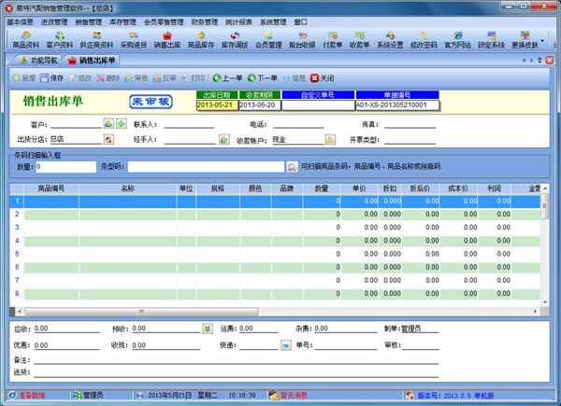Click the 会员管理 toolbar icon
The image size is (561, 406).
click(268, 39)
